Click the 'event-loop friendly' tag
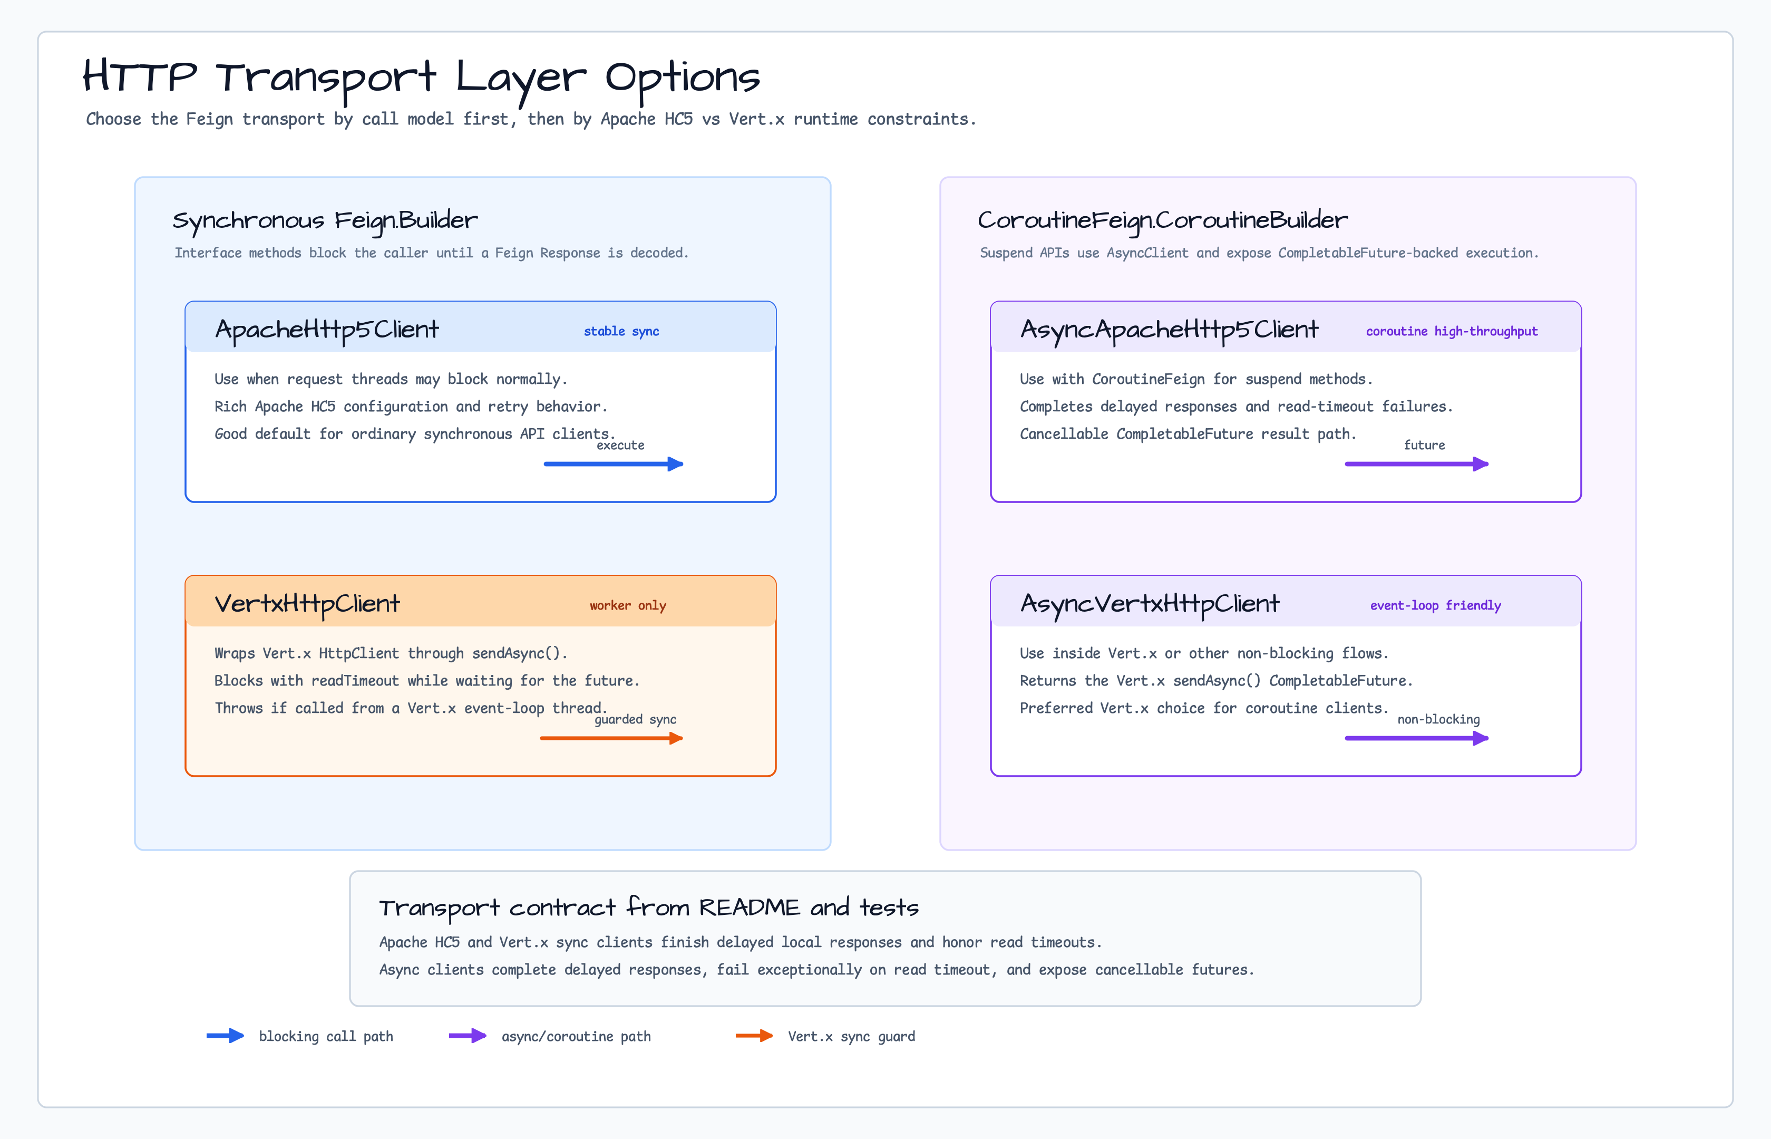Viewport: 1771px width, 1139px height. tap(1435, 606)
